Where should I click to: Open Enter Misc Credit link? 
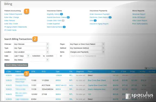pyautogui.click(x=11, y=24)
